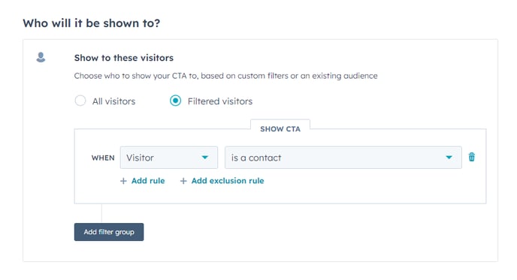Click the visitor person icon

[41, 57]
